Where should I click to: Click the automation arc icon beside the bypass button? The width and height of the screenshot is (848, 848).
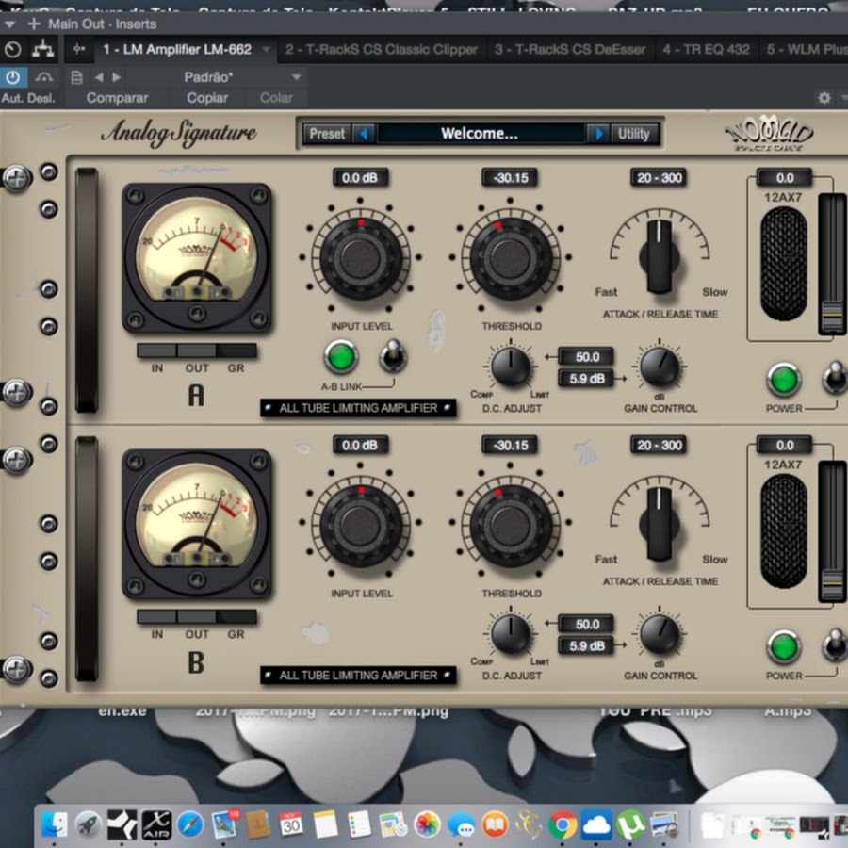[43, 78]
